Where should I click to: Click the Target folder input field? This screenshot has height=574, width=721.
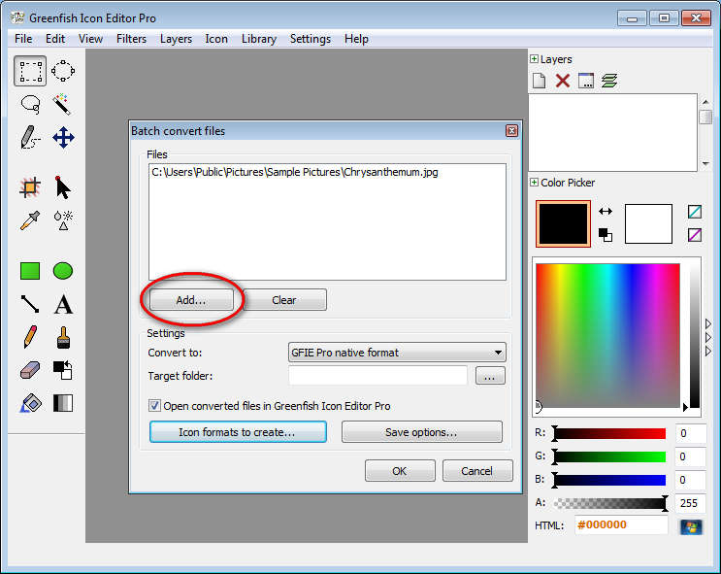coord(377,376)
